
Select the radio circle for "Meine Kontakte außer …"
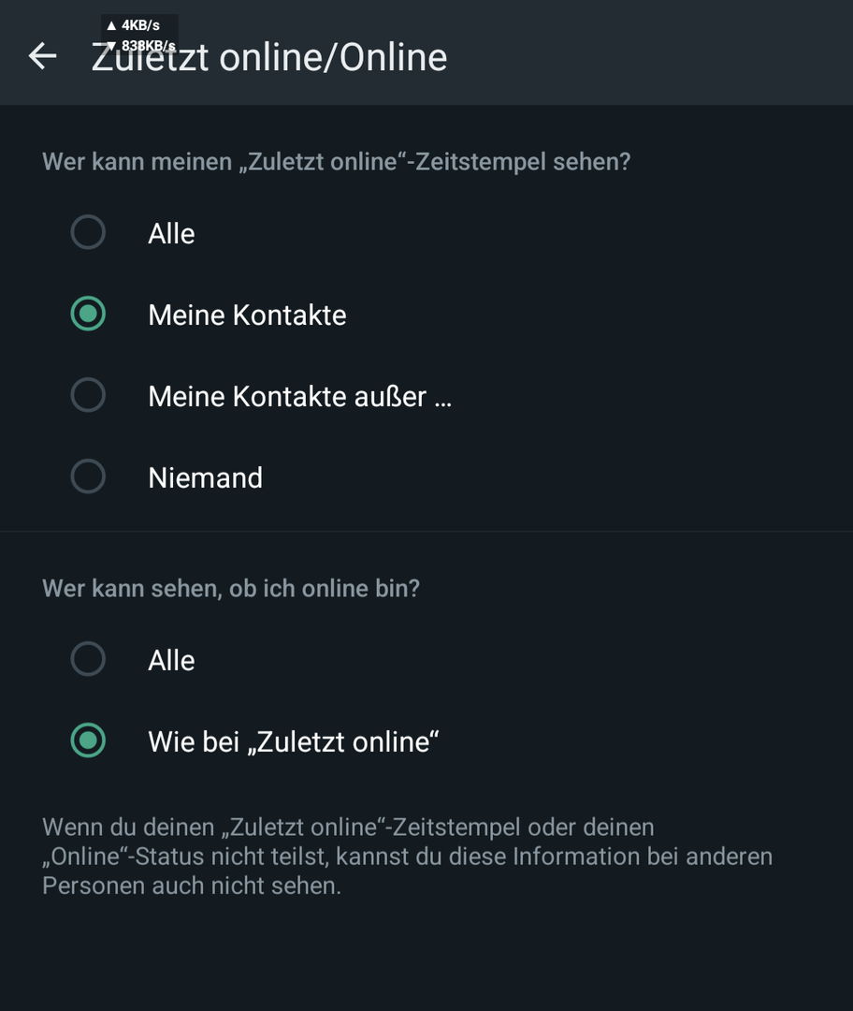pyautogui.click(x=88, y=395)
